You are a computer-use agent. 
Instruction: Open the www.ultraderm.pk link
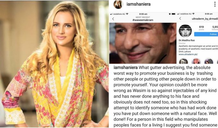point(188,54)
